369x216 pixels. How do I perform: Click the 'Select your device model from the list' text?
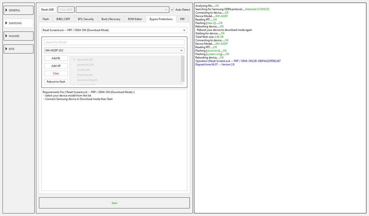[68, 96]
